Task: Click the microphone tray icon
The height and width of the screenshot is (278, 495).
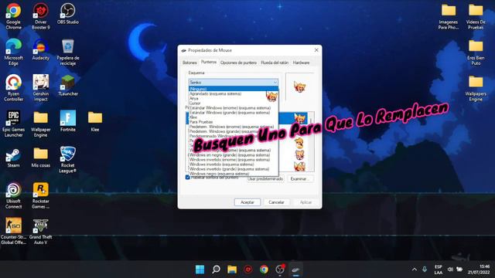Action: click(425, 270)
